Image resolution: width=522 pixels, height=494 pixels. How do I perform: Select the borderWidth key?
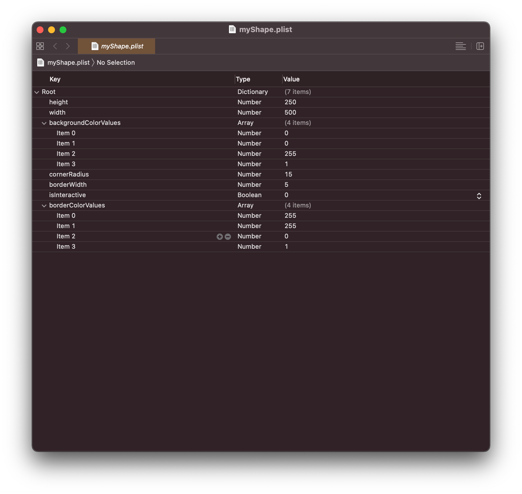[68, 185]
